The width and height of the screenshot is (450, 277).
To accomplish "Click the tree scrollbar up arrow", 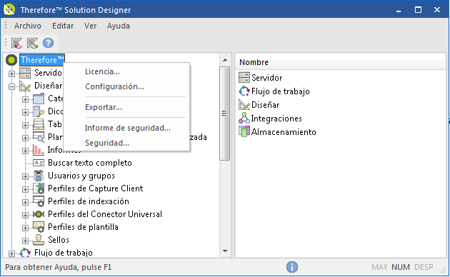I will point(225,60).
